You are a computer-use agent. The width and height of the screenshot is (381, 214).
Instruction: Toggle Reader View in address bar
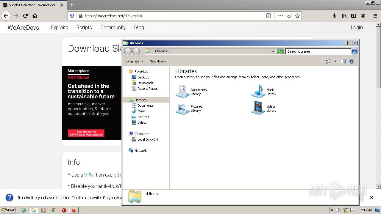click(268, 16)
